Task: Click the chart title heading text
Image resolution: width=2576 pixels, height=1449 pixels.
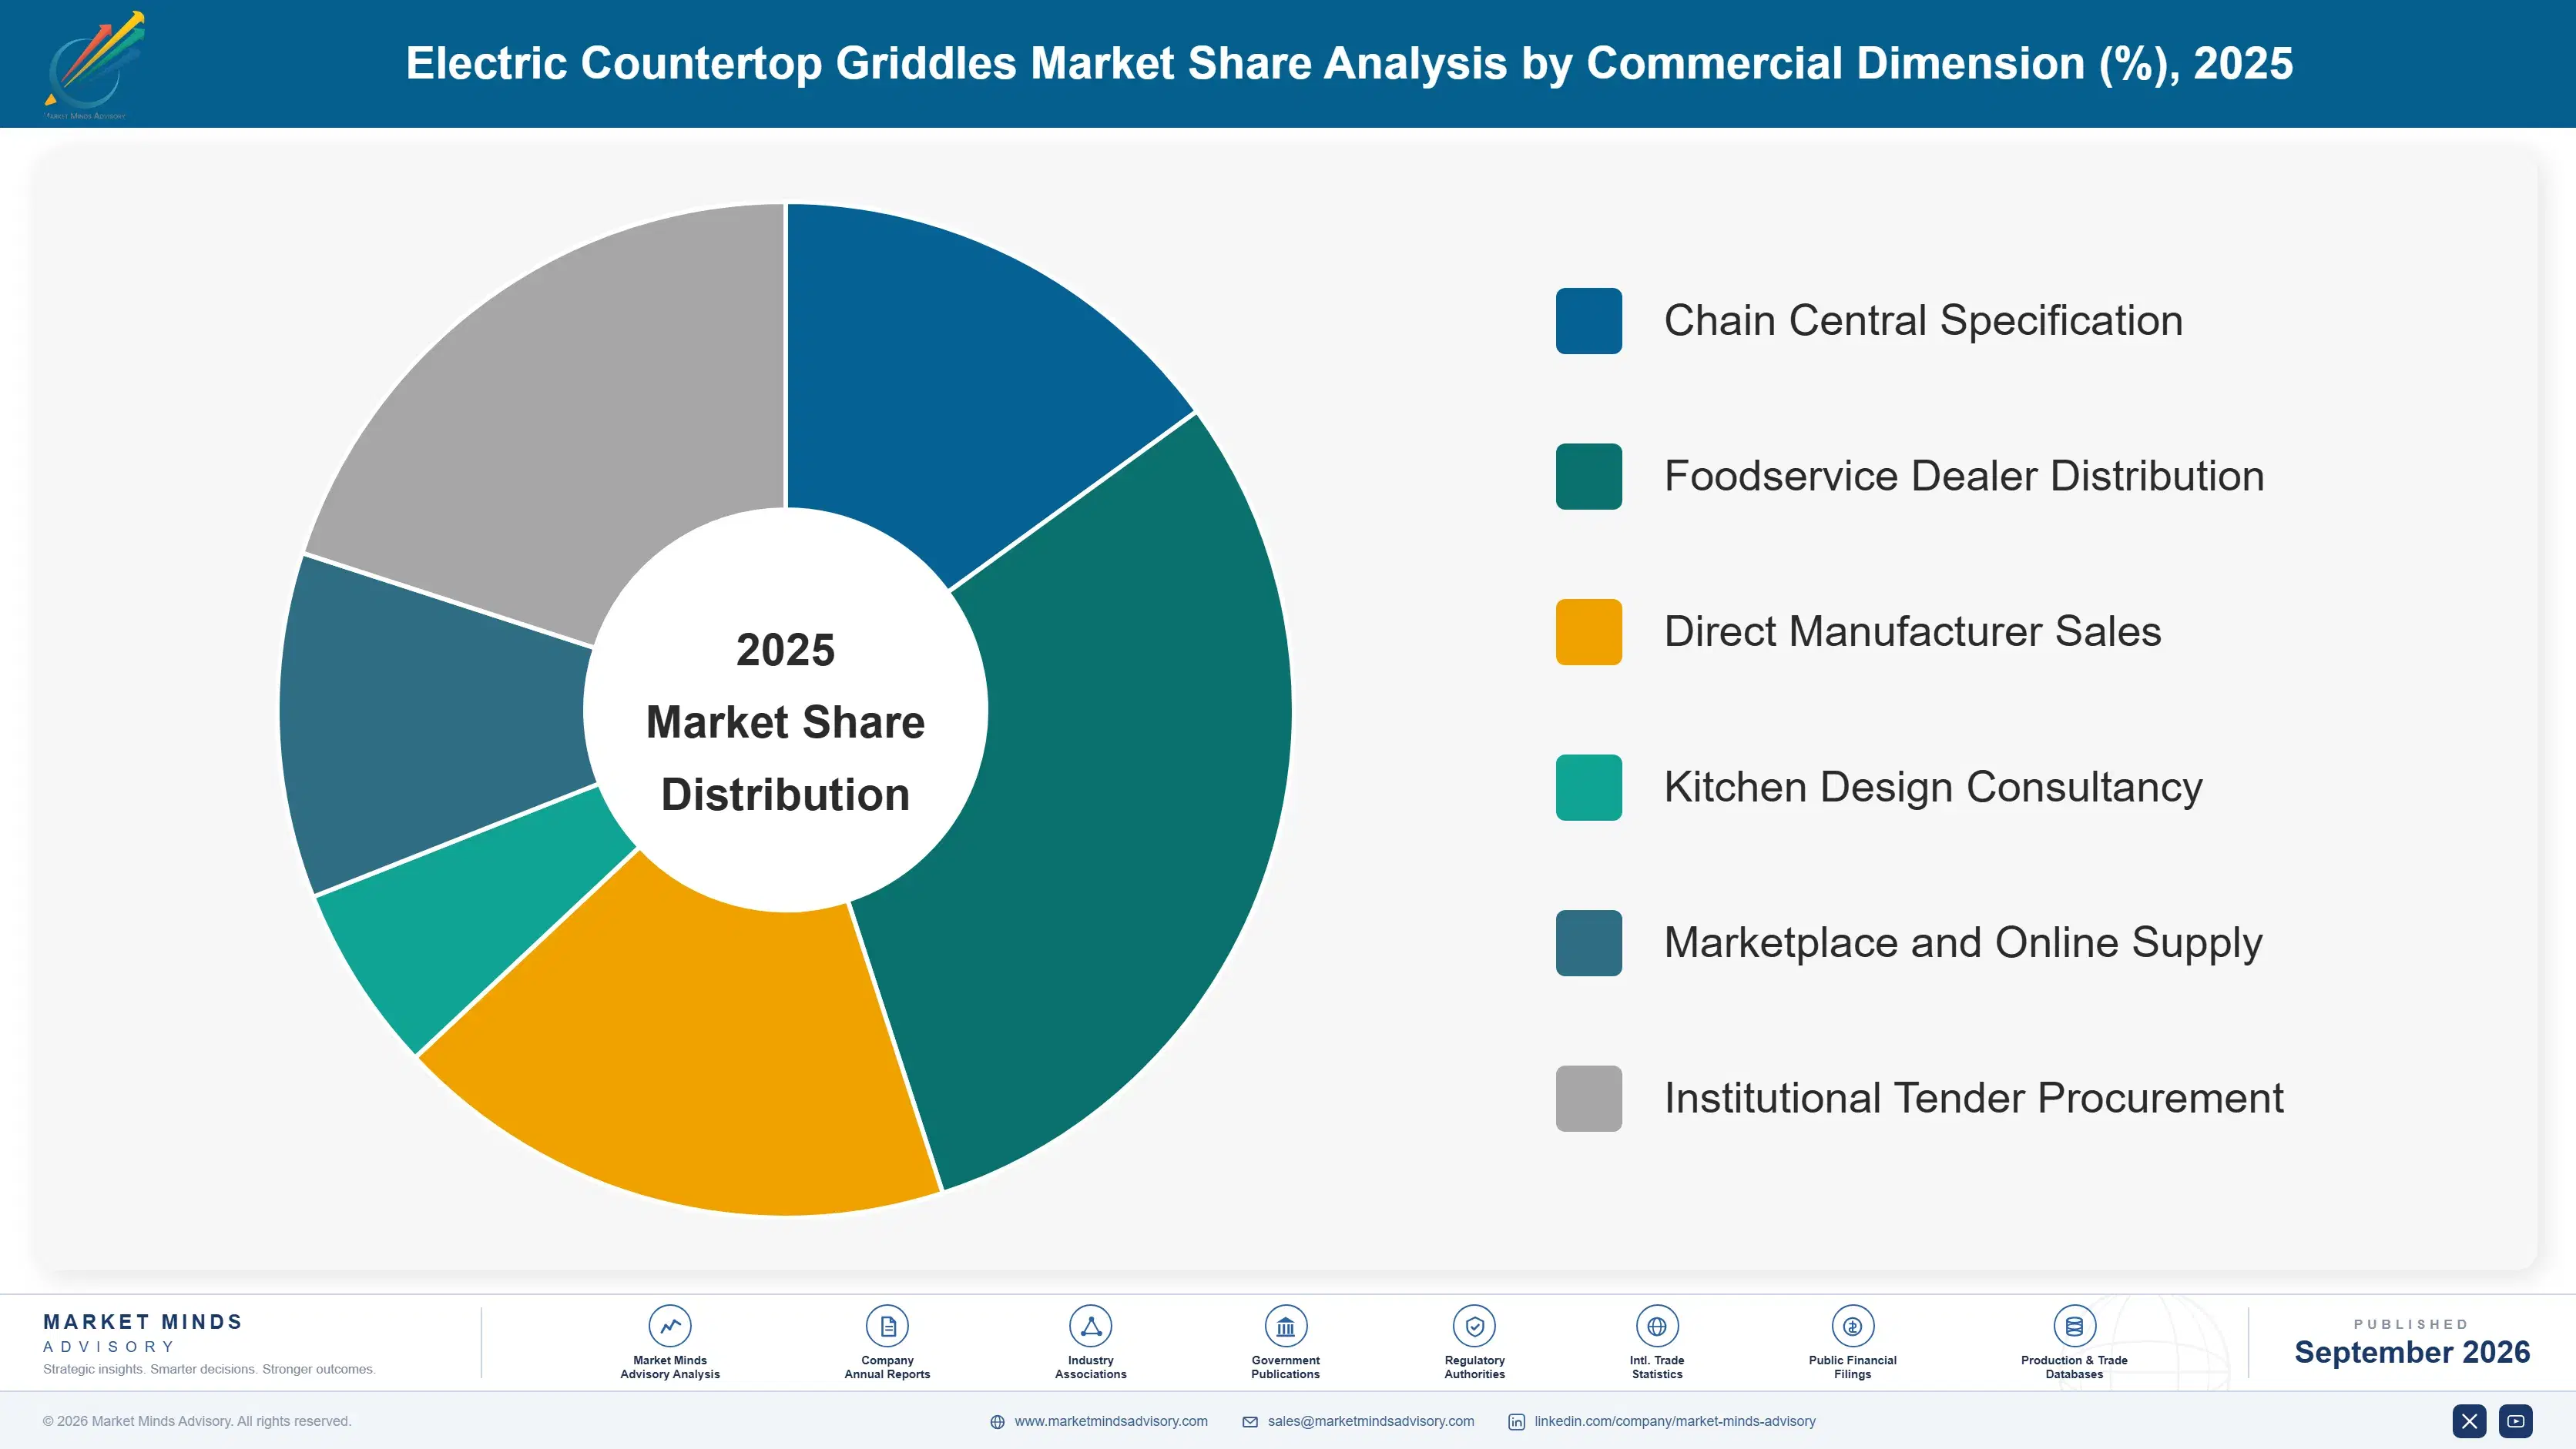Action: click(x=1349, y=63)
